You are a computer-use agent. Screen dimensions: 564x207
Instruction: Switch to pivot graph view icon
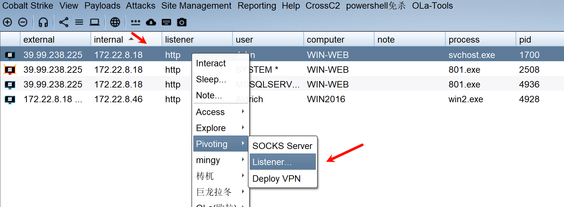point(64,22)
